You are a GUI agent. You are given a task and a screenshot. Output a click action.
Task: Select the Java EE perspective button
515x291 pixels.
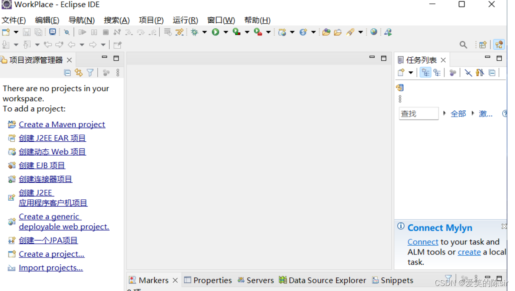(499, 45)
